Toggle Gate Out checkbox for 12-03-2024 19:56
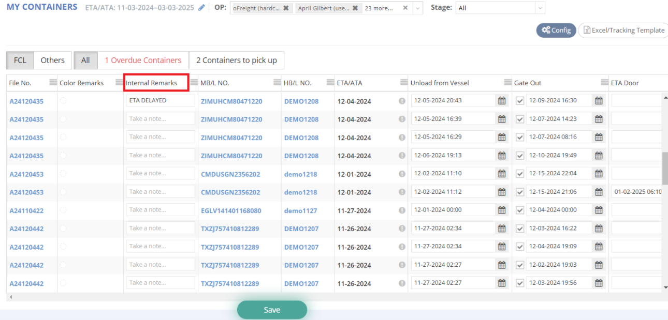This screenshot has width=668, height=320. coord(520,283)
